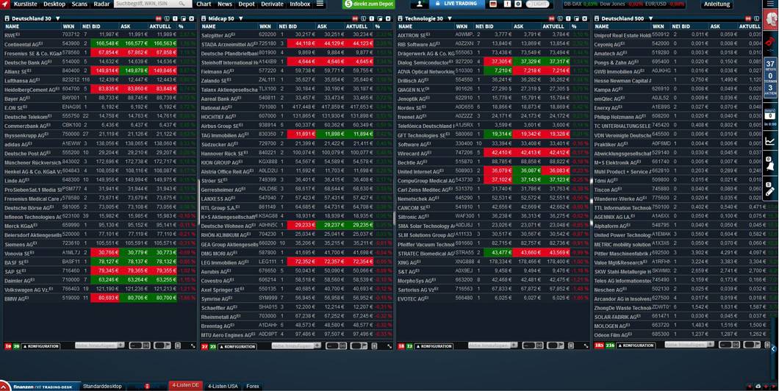Image resolution: width=779 pixels, height=391 pixels.
Task: Open the Technologie 30 list dropdown
Action: (x=449, y=18)
